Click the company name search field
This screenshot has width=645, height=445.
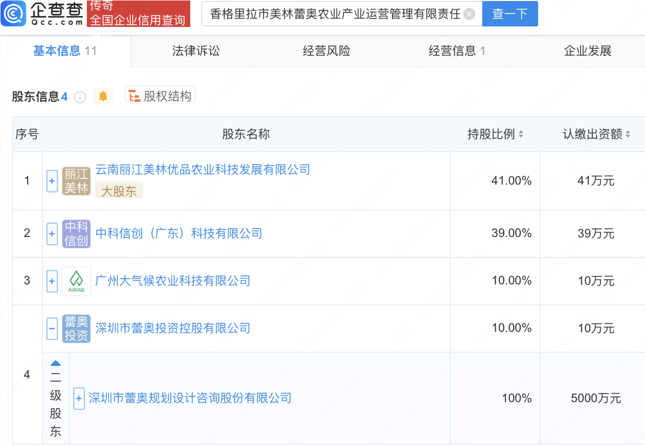coord(341,14)
